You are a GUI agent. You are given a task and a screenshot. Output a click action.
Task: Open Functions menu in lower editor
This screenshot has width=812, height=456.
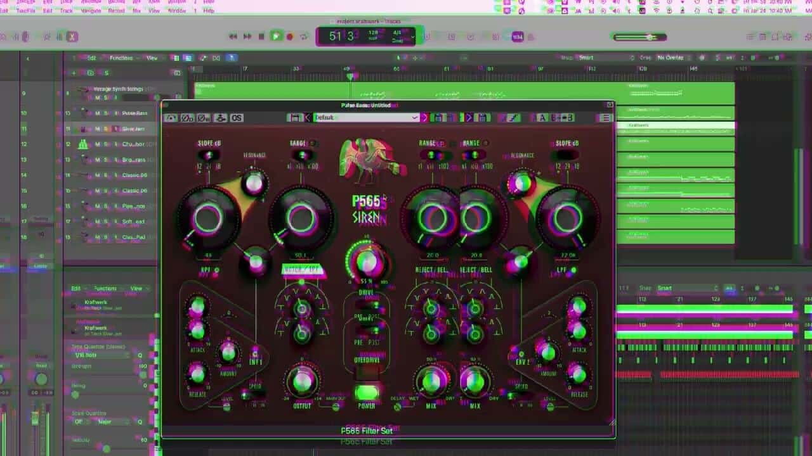click(105, 288)
